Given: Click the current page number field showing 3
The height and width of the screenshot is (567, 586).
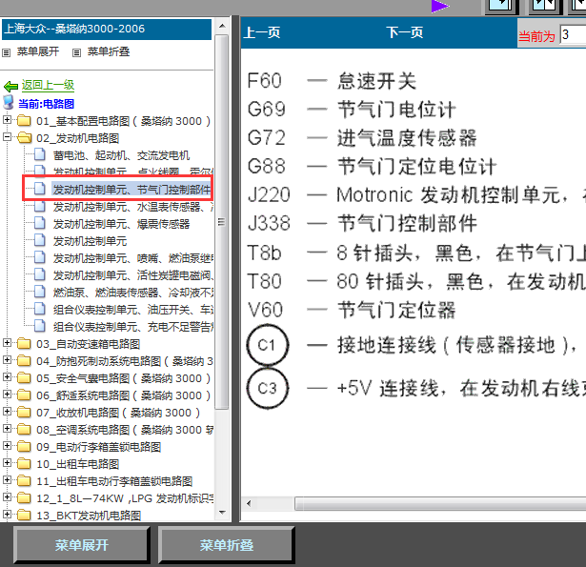Looking at the screenshot, I should [573, 34].
